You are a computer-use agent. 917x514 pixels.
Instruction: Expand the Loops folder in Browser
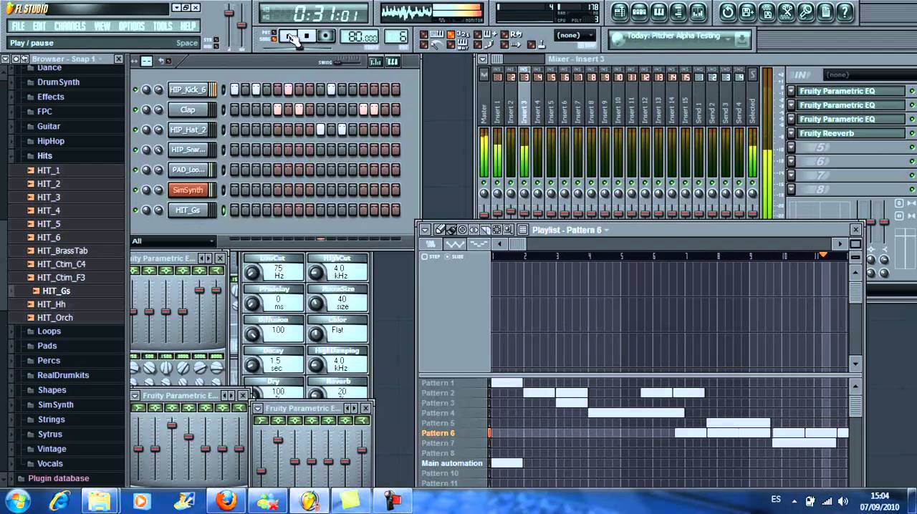[49, 331]
